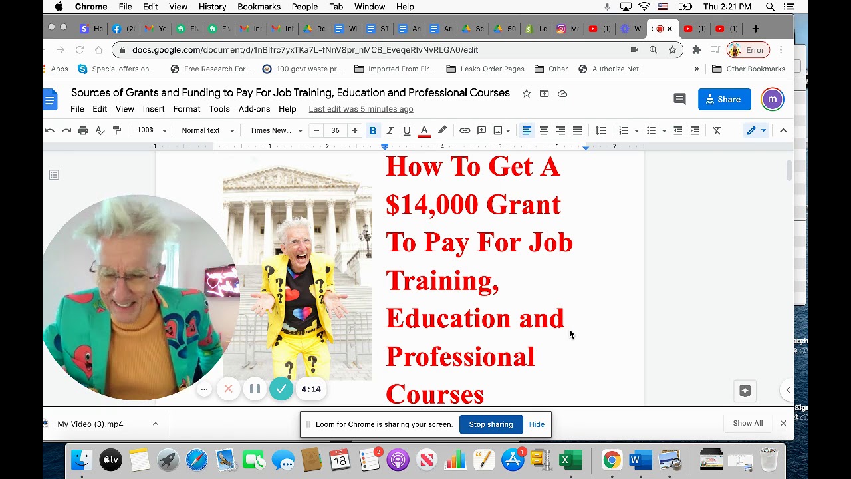Set right text alignment
851x479 pixels.
(560, 130)
